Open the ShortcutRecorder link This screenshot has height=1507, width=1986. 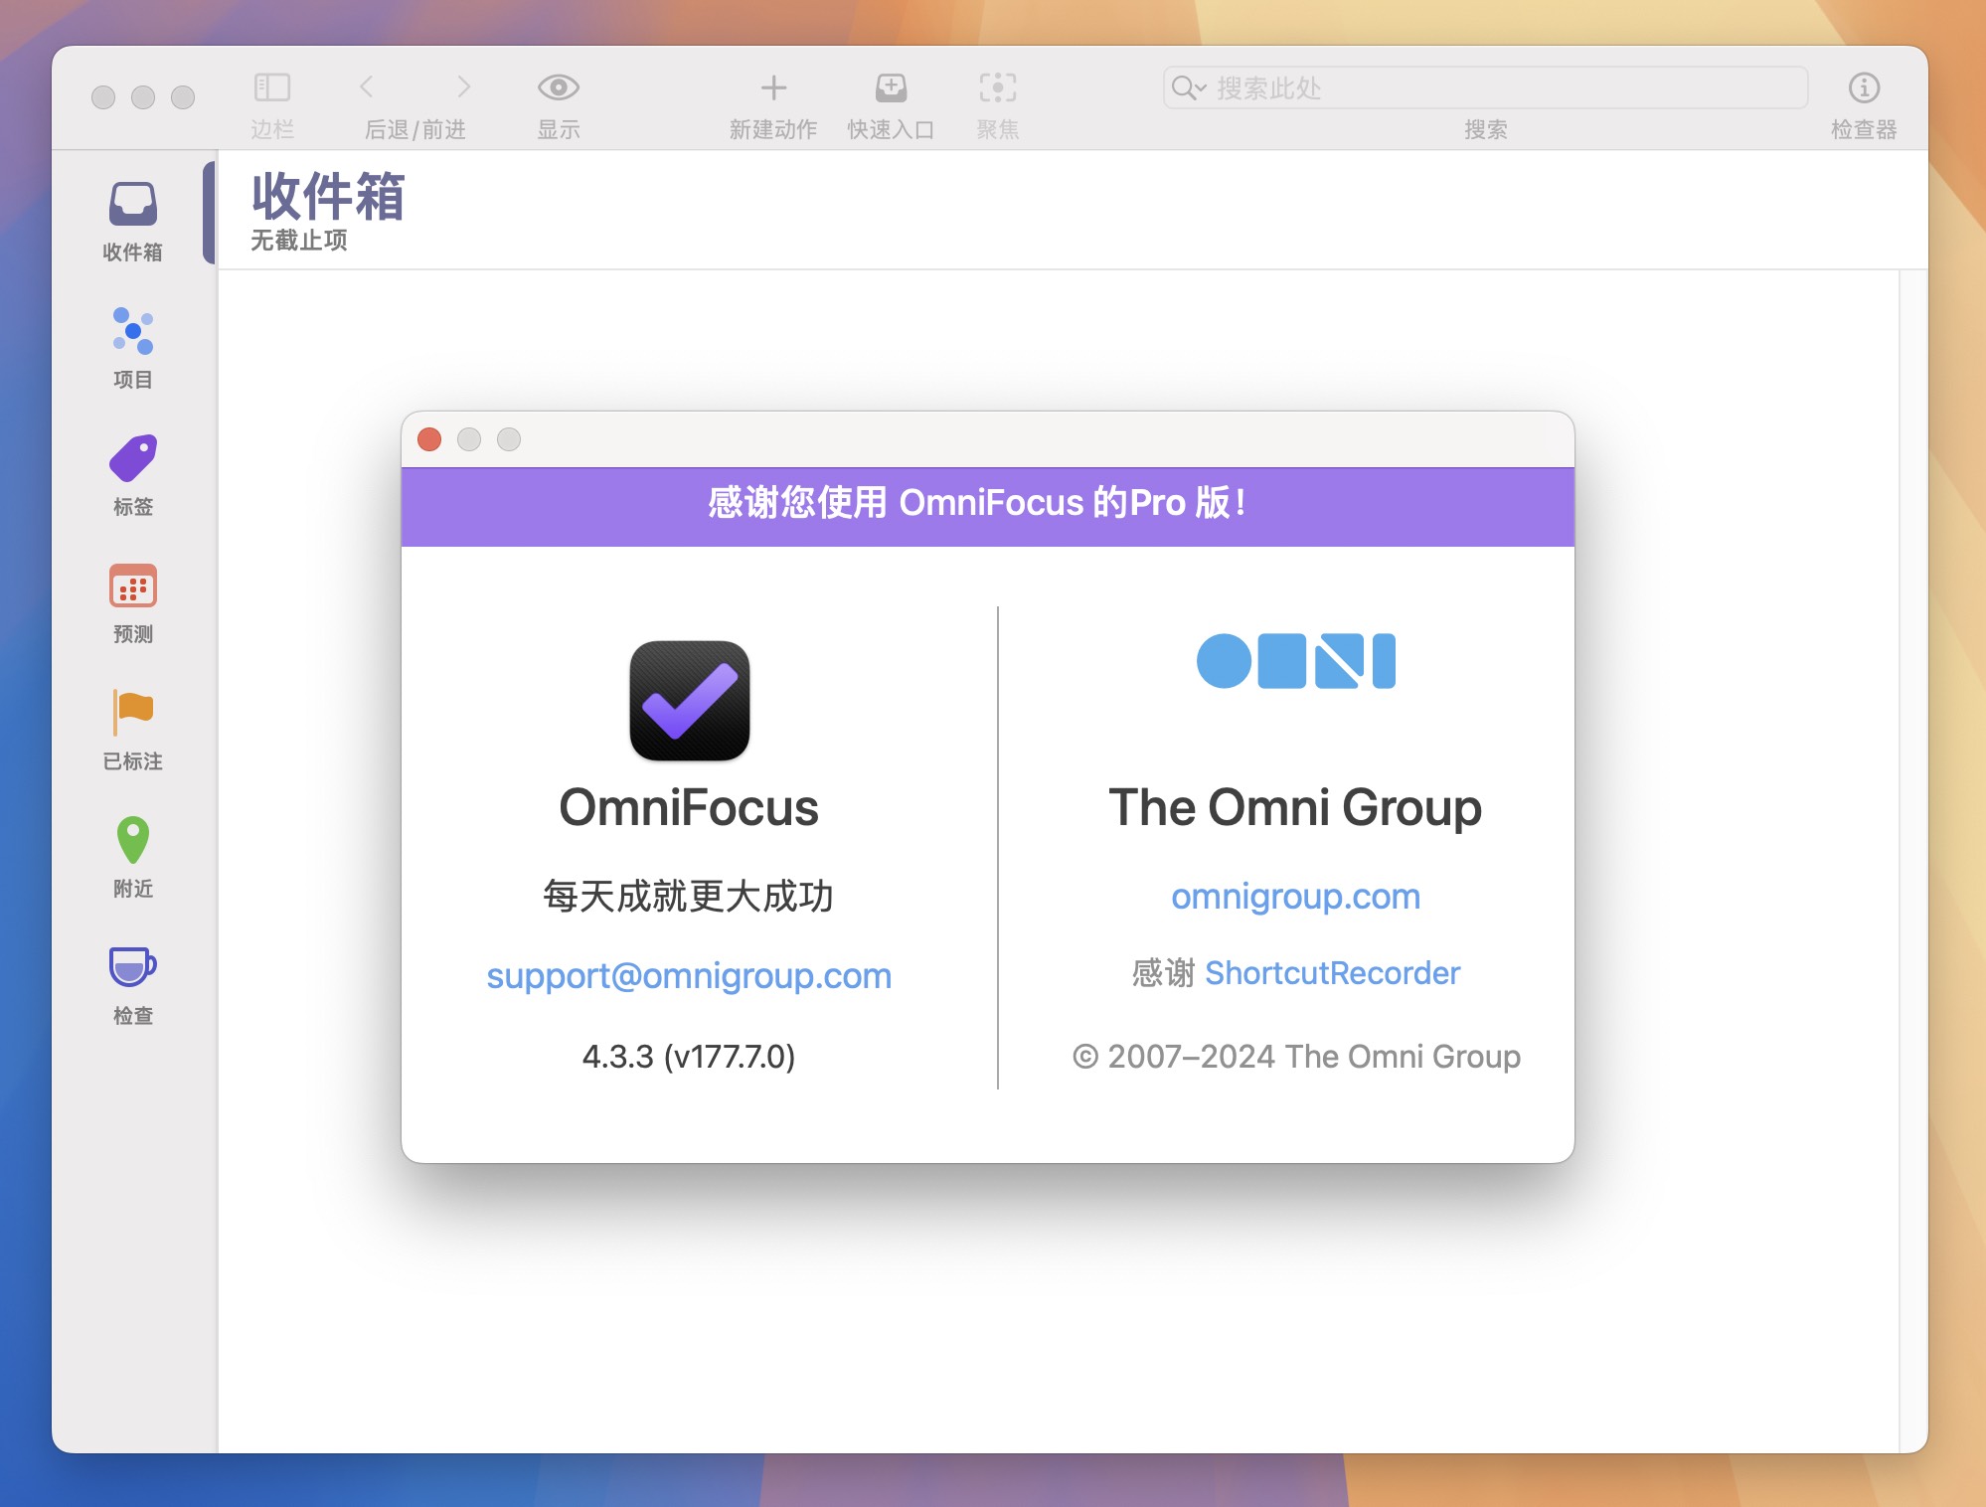pyautogui.click(x=1332, y=973)
